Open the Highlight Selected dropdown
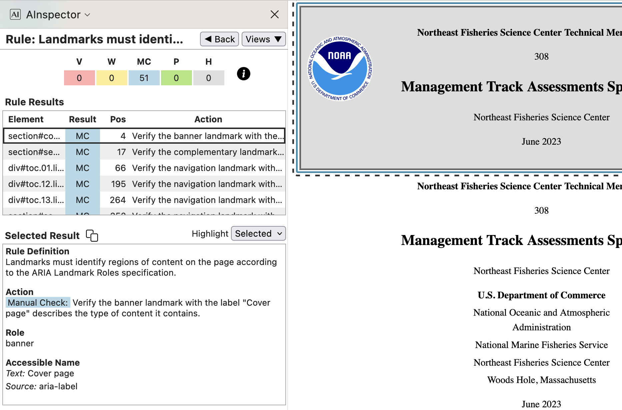The width and height of the screenshot is (622, 410). point(258,234)
